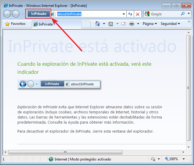This screenshot has width=194, height=165.
Task: Click the Favoritos star icon
Action: tap(7, 24)
